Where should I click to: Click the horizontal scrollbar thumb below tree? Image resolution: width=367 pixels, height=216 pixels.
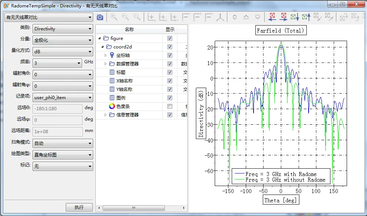(x=134, y=208)
